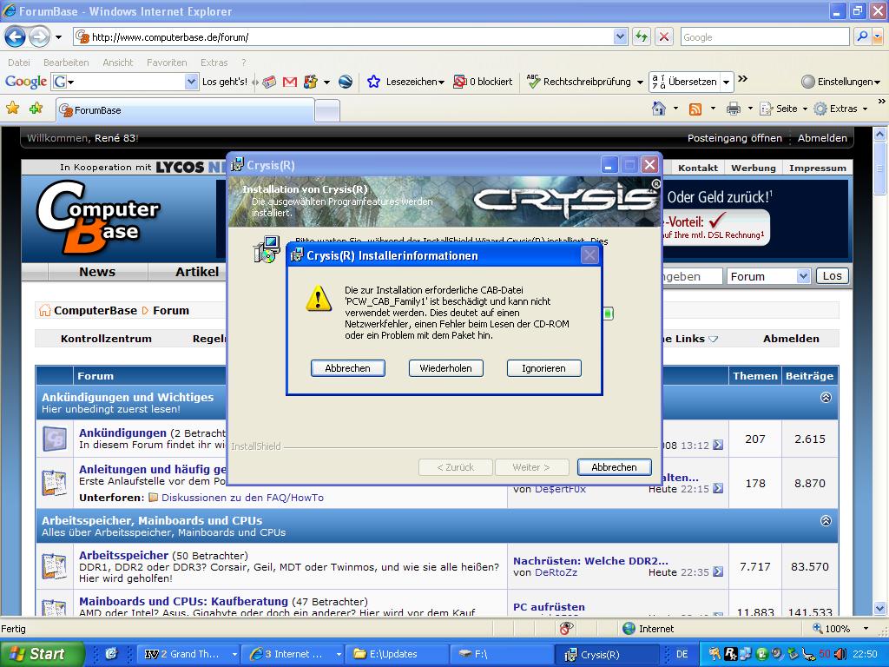The width and height of the screenshot is (889, 667).
Task: Click the Home page icon
Action: point(659,109)
